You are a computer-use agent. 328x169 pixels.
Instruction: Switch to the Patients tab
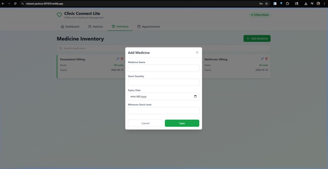[x=95, y=26]
